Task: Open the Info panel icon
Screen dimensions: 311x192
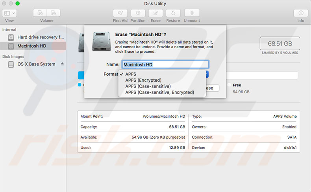Action: pyautogui.click(x=301, y=13)
